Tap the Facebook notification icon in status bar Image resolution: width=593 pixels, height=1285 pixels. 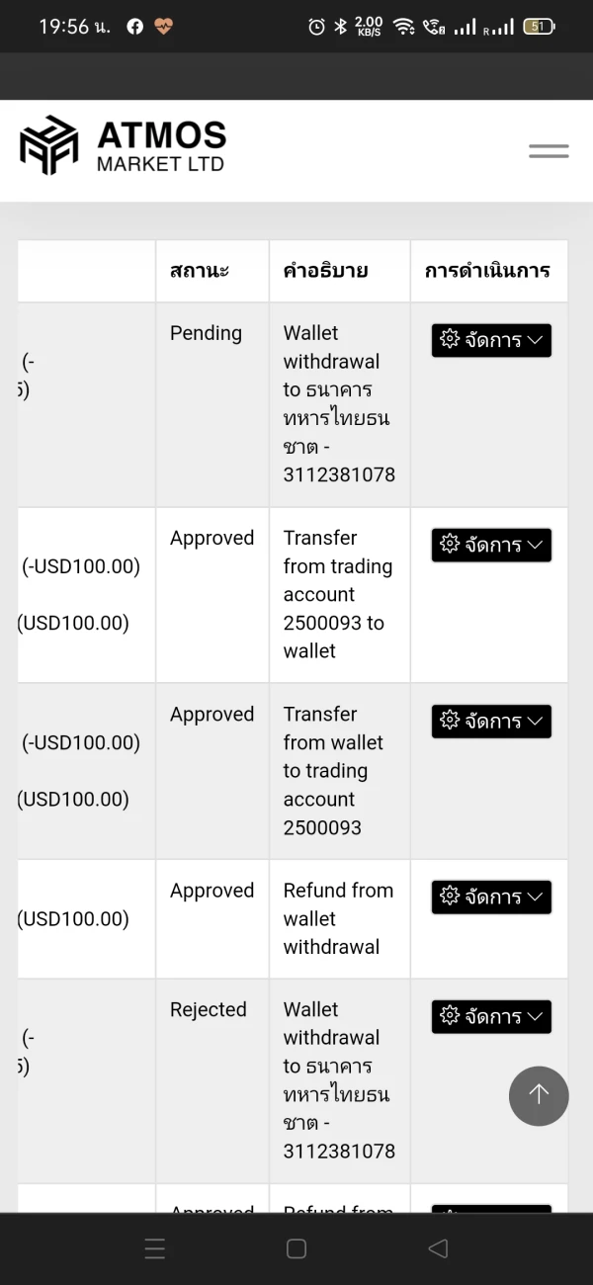coord(135,27)
